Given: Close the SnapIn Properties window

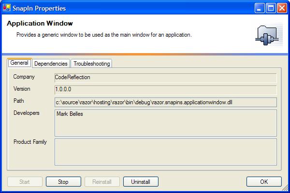Looking at the screenshot, I should (x=282, y=8).
